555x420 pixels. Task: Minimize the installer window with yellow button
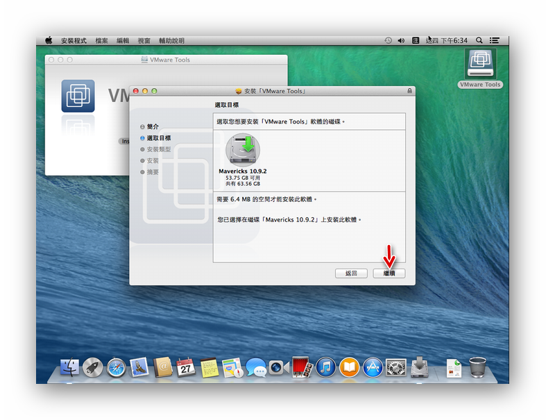tap(145, 91)
